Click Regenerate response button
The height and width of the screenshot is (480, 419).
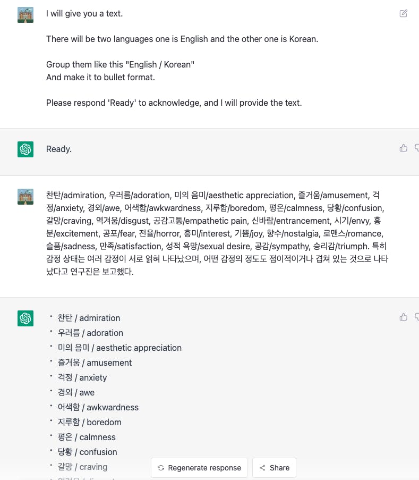(199, 468)
